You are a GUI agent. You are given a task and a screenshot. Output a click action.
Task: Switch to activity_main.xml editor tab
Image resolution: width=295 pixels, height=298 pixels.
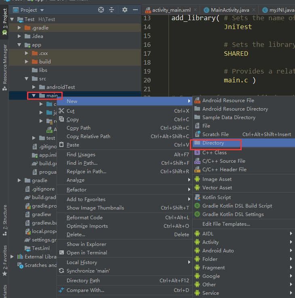pyautogui.click(x=172, y=10)
